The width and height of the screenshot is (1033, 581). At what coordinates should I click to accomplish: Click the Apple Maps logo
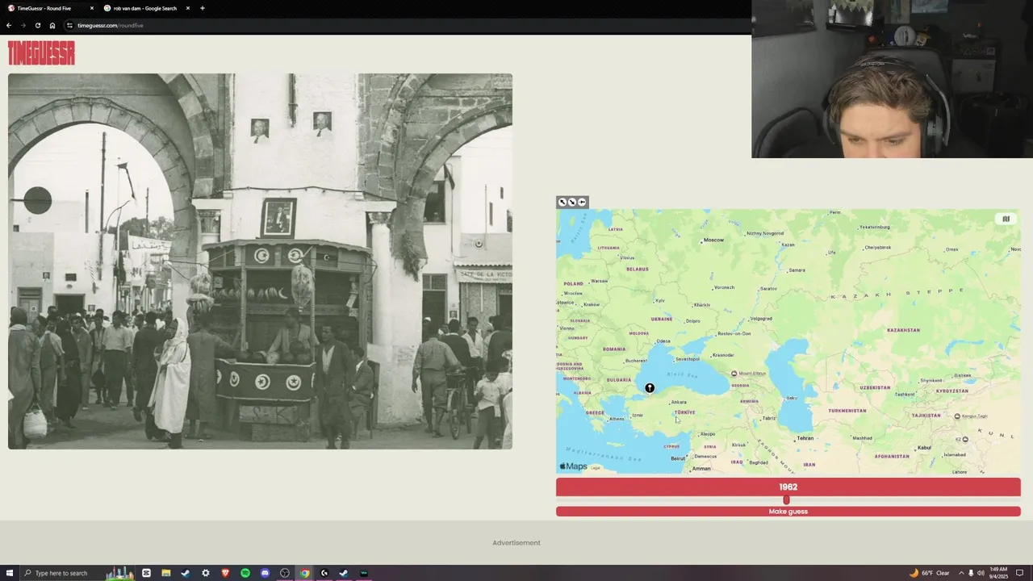pos(574,466)
